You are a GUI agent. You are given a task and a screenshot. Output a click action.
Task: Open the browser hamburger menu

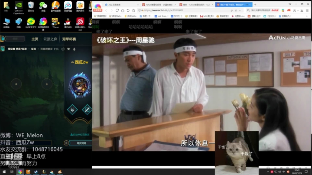click(307, 10)
